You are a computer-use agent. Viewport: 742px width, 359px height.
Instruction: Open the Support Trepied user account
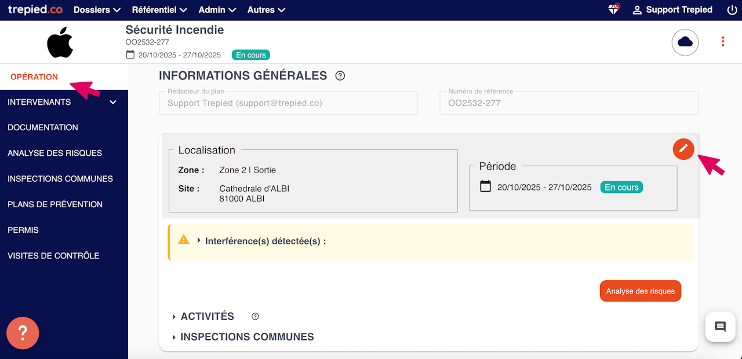click(x=672, y=10)
